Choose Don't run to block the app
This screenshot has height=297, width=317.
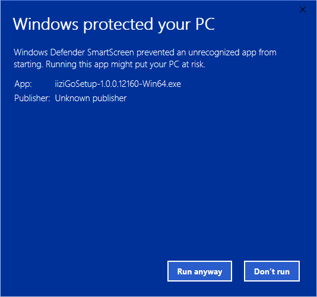[272, 271]
